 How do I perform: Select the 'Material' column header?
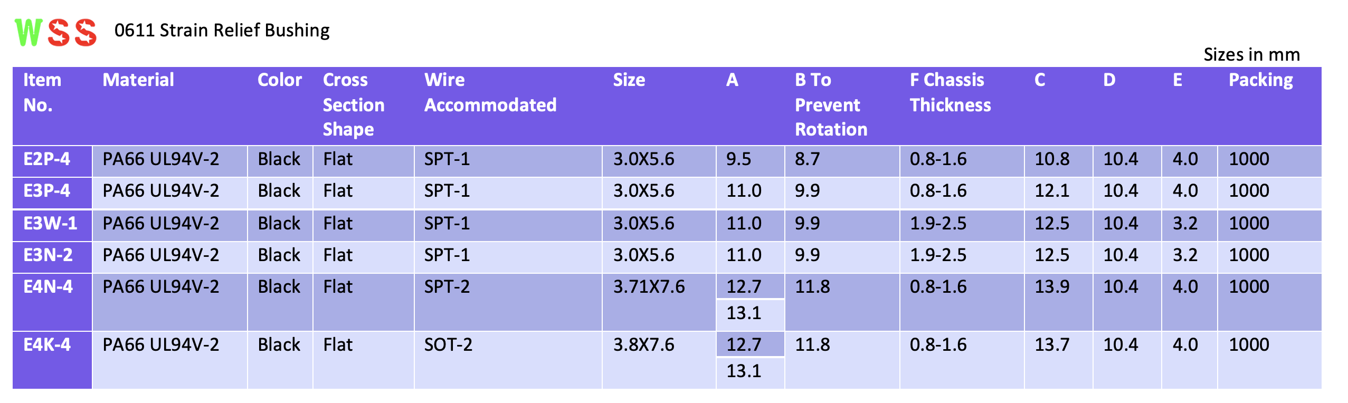pos(138,80)
